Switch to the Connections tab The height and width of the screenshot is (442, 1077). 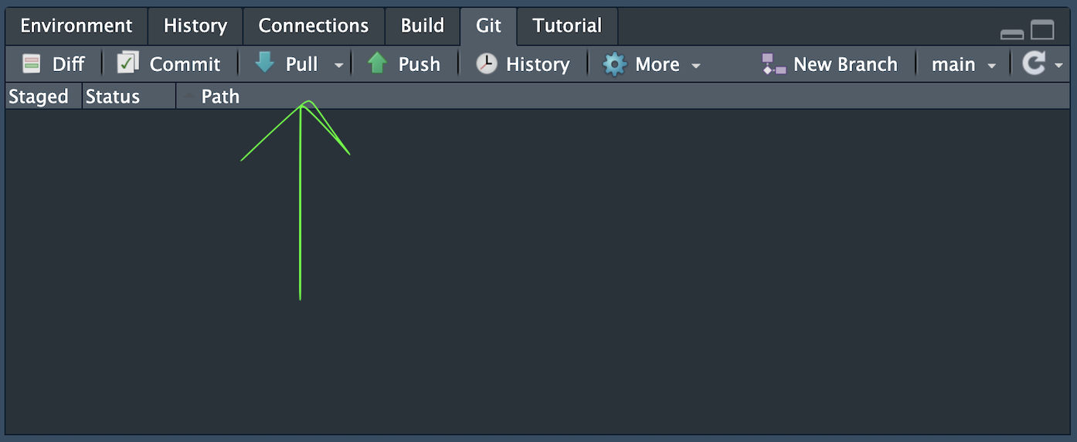[x=314, y=25]
